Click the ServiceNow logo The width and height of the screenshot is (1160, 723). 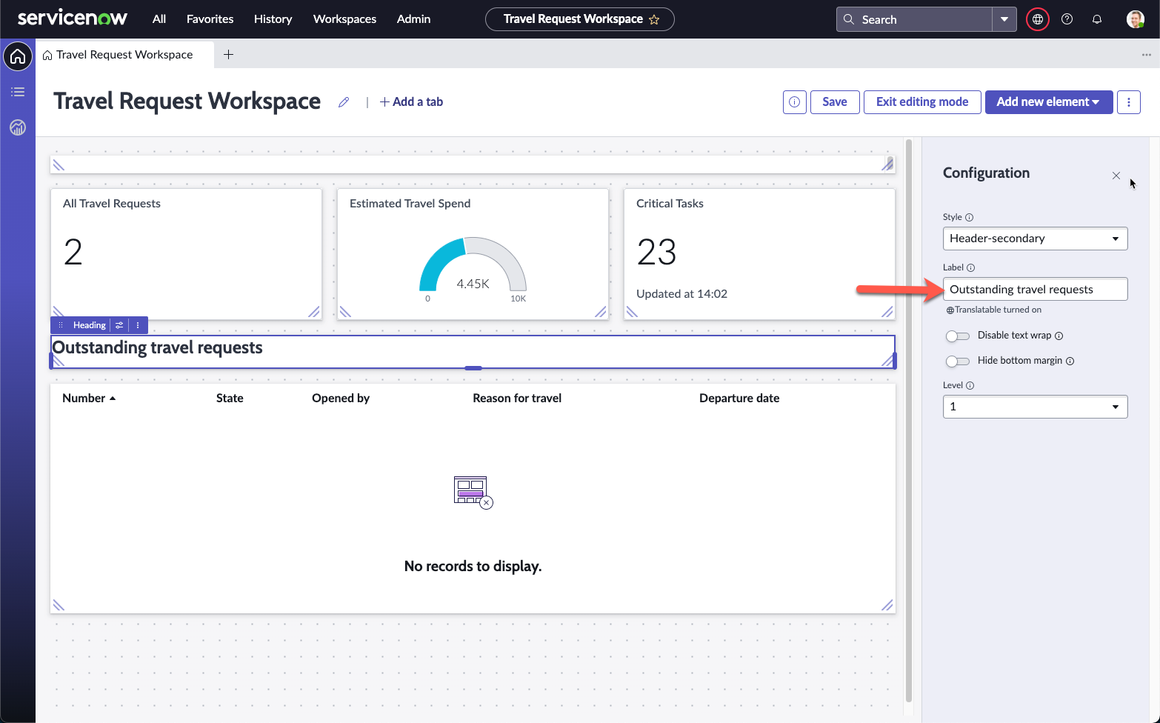pyautogui.click(x=72, y=19)
